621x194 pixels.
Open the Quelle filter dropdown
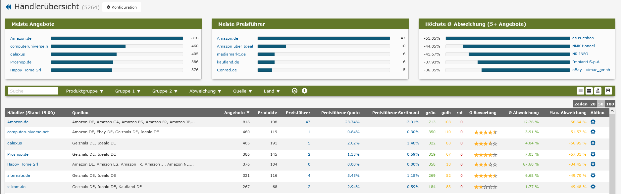pyautogui.click(x=242, y=91)
